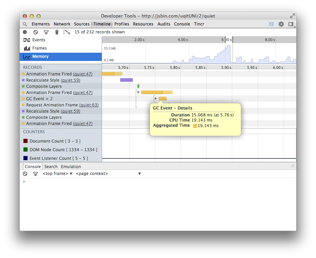Select the Memory timeline mode
The height and width of the screenshot is (258, 316).
61,56
